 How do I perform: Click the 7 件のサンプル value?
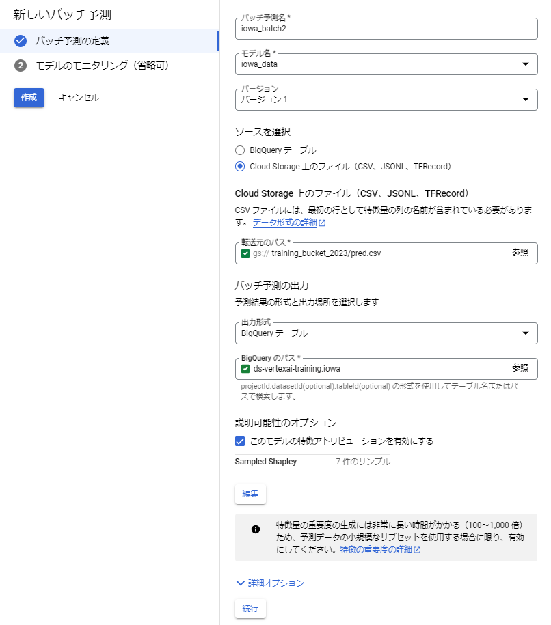[363, 462]
